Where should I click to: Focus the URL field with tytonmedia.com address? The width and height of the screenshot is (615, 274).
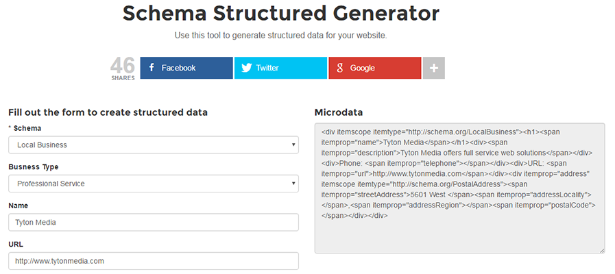153,261
